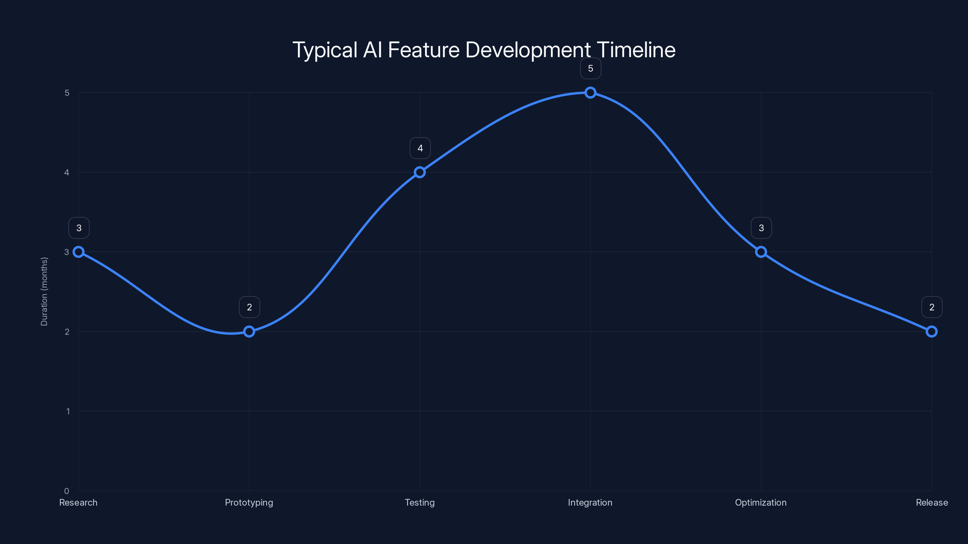The image size is (968, 544).
Task: Select the Optimization data point marker
Action: point(761,251)
